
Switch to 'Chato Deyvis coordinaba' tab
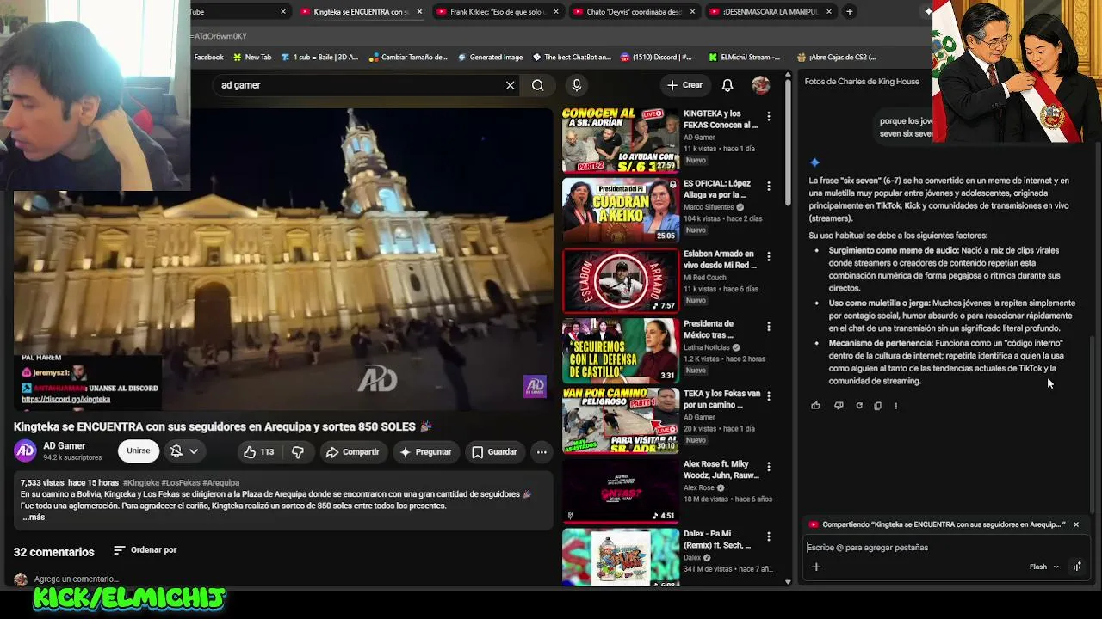(634, 11)
